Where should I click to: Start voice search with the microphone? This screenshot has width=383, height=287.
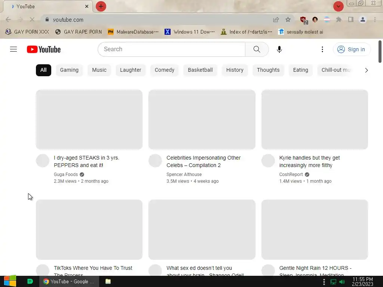pyautogui.click(x=279, y=49)
